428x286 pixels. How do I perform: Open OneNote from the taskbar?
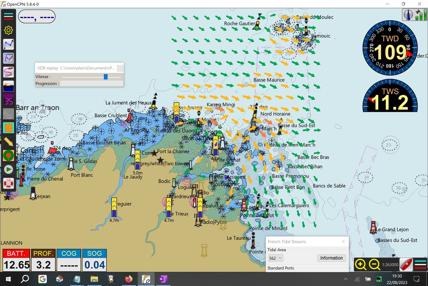click(163, 279)
